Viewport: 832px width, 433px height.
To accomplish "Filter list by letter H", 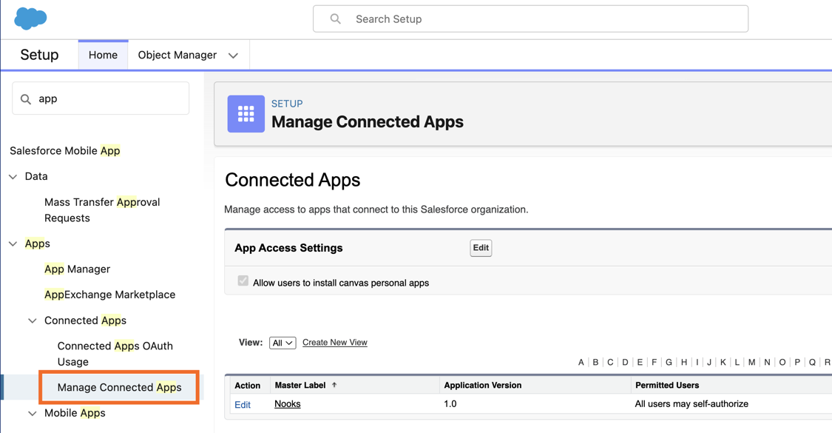I will [684, 363].
